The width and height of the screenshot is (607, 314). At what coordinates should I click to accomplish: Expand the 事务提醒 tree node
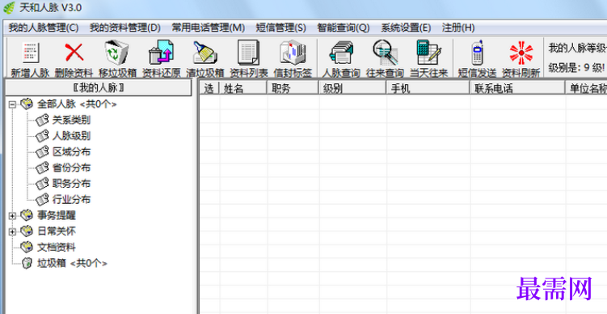point(12,215)
